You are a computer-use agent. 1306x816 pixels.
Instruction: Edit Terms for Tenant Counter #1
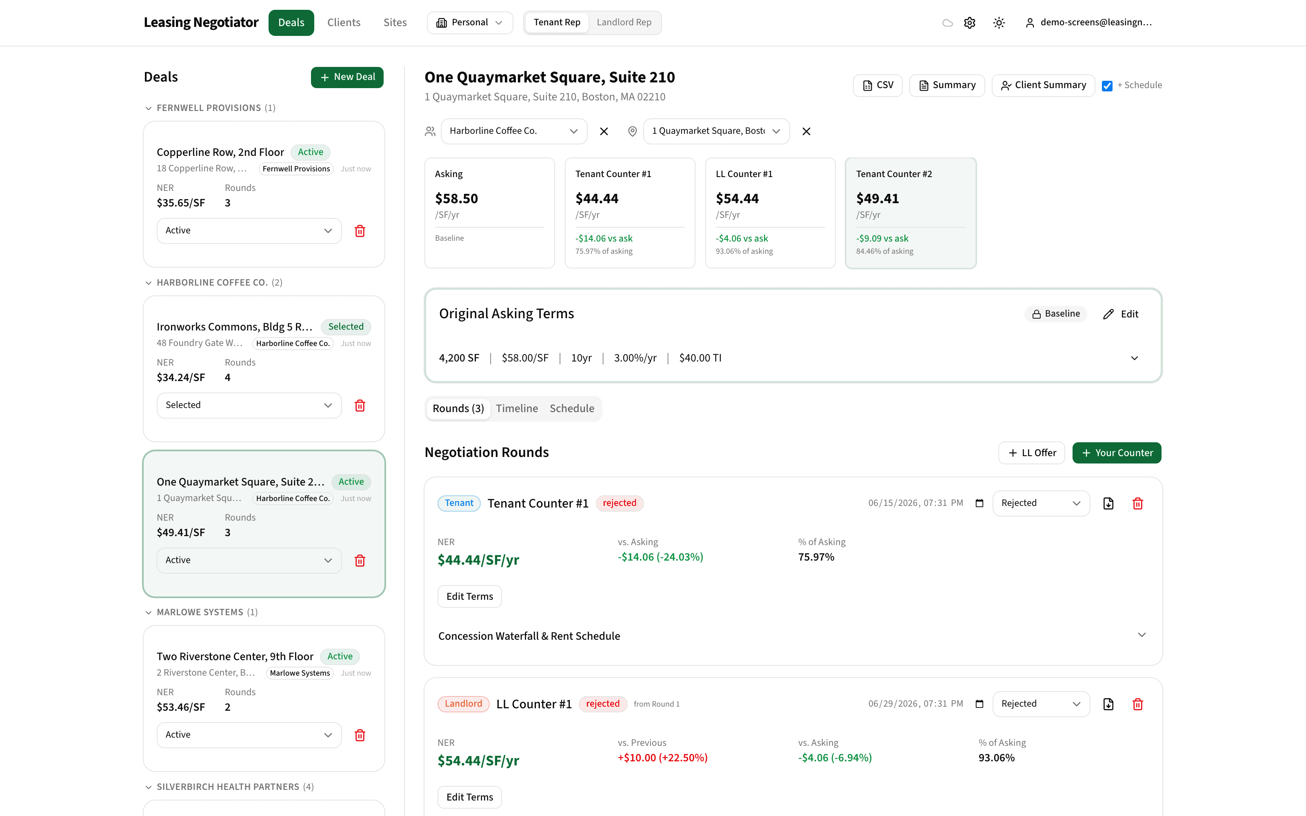[469, 596]
